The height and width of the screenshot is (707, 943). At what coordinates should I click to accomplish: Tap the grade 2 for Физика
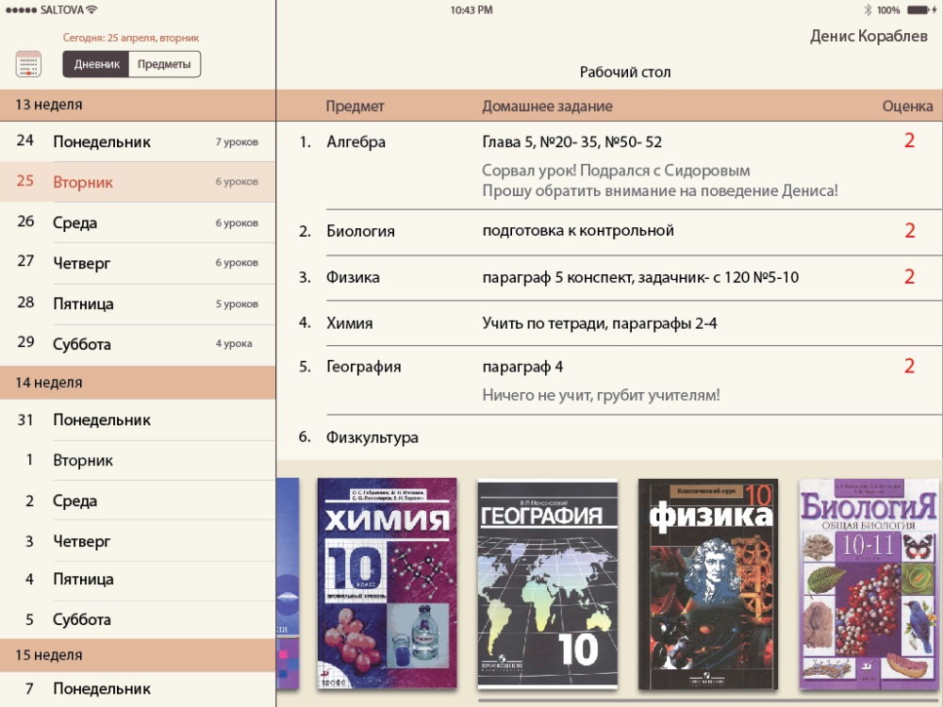(909, 277)
